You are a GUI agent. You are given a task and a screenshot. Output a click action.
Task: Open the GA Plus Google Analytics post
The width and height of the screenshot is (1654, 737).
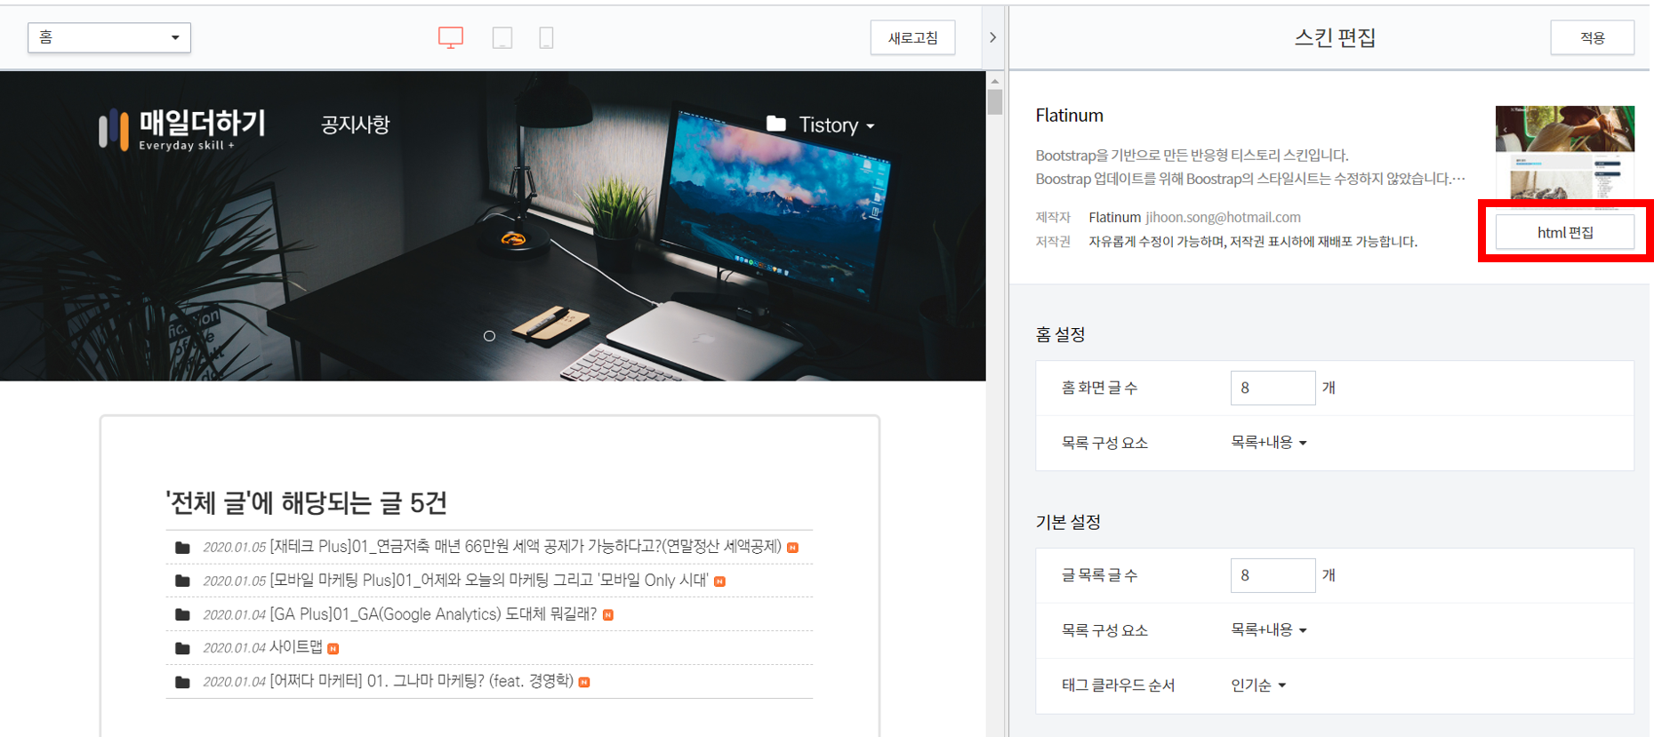433,614
